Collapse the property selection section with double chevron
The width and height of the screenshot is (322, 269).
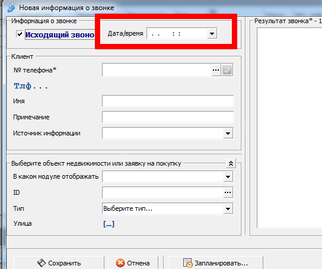coord(231,163)
